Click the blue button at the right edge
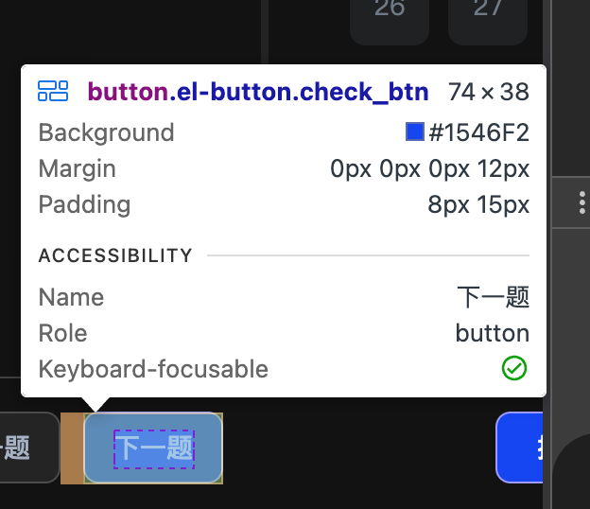The width and height of the screenshot is (590, 509). pos(519,448)
